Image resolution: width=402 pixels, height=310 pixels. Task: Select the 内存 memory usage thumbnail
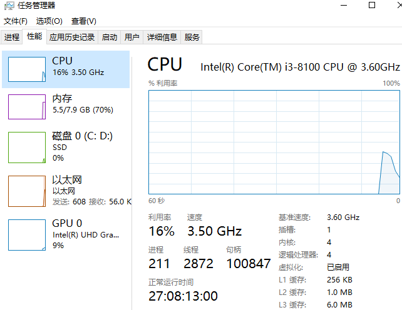click(27, 106)
